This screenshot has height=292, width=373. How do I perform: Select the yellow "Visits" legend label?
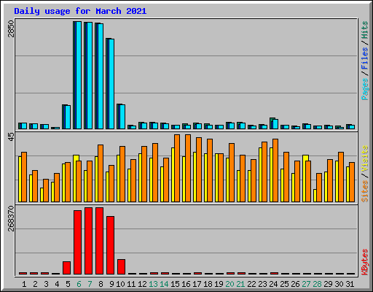364,158
